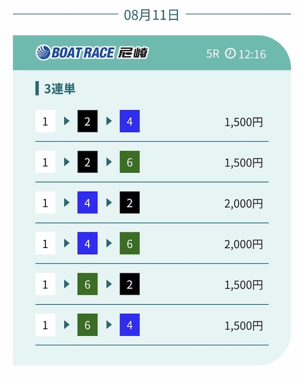Click the second arrow in the 1-4-6 row
This screenshot has width=305, height=382.
pyautogui.click(x=109, y=243)
